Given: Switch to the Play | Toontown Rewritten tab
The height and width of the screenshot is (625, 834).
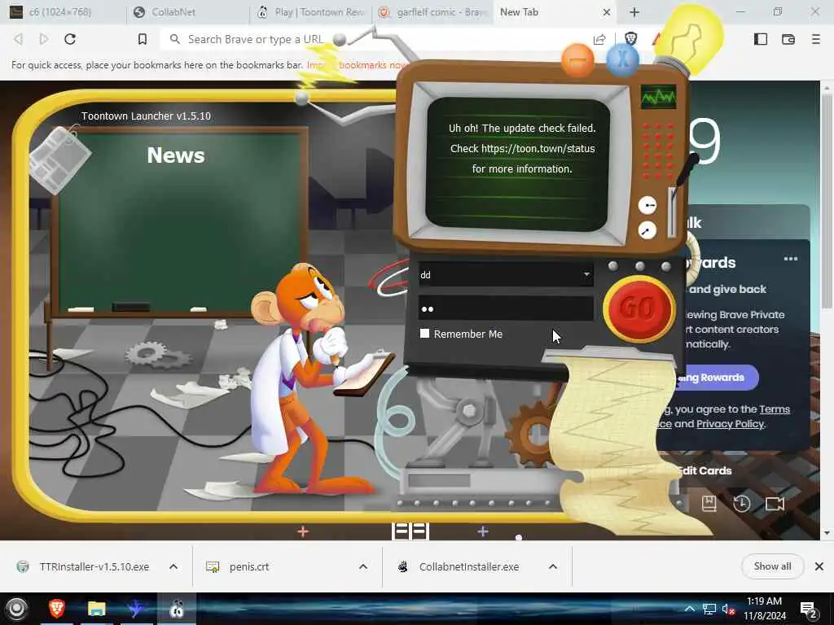Looking at the screenshot, I should click(311, 11).
